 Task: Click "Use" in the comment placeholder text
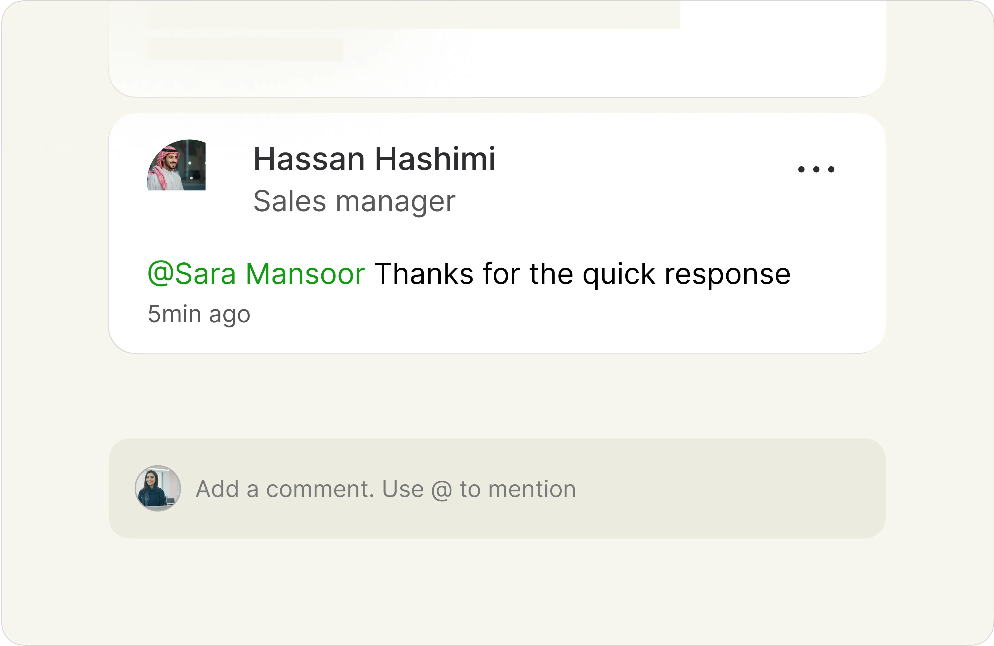click(x=403, y=489)
